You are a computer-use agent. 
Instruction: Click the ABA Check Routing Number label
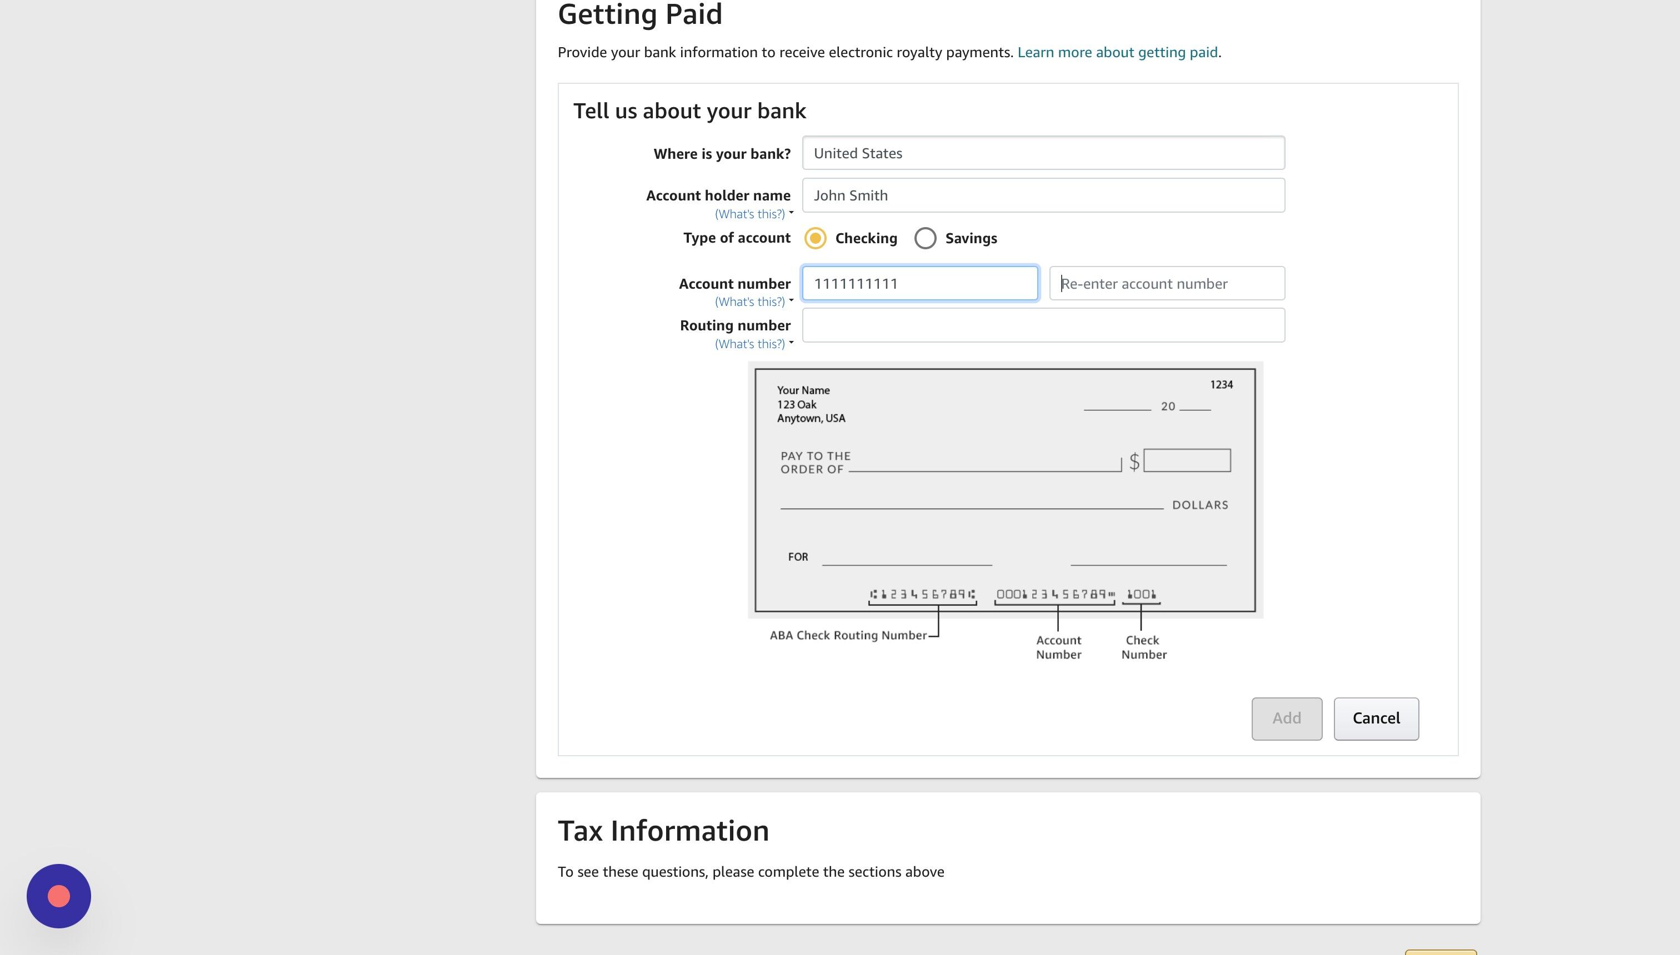click(x=848, y=635)
